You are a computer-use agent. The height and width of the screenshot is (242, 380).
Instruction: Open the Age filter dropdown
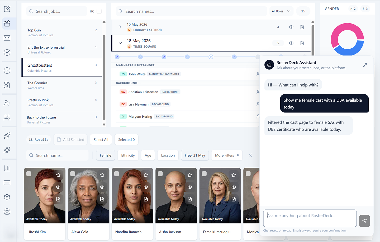[148, 155]
